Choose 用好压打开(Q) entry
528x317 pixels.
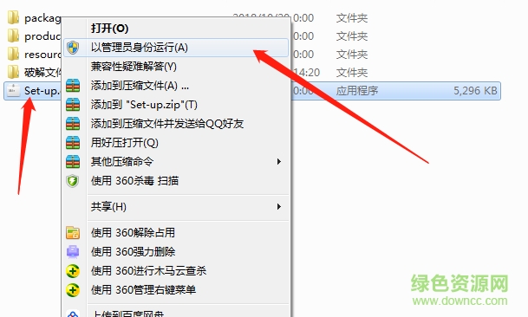176,143
